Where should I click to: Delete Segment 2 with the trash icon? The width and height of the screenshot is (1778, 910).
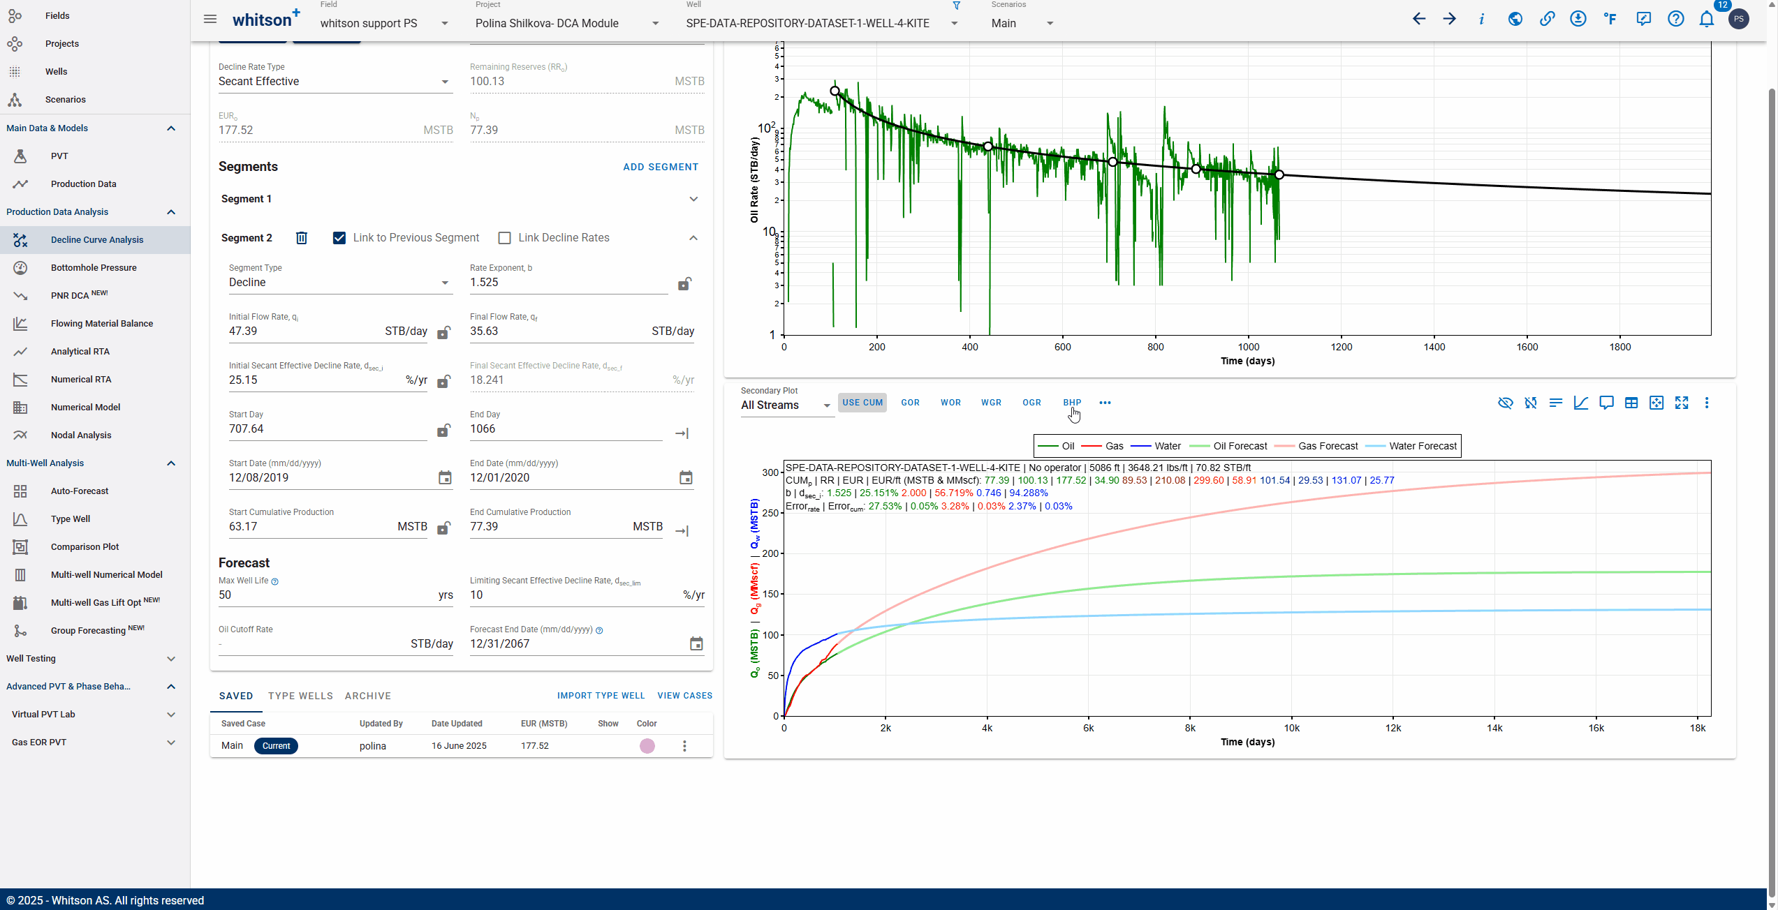click(302, 238)
